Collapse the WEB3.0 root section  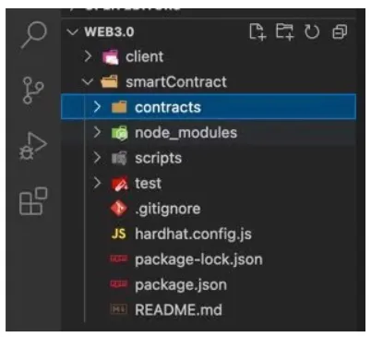73,31
